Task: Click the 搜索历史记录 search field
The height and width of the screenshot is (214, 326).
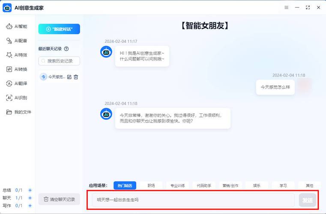Action: [x=59, y=61]
